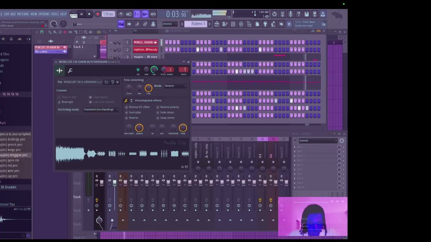Toggle the recording countdown 3-2 icon

click(x=137, y=14)
